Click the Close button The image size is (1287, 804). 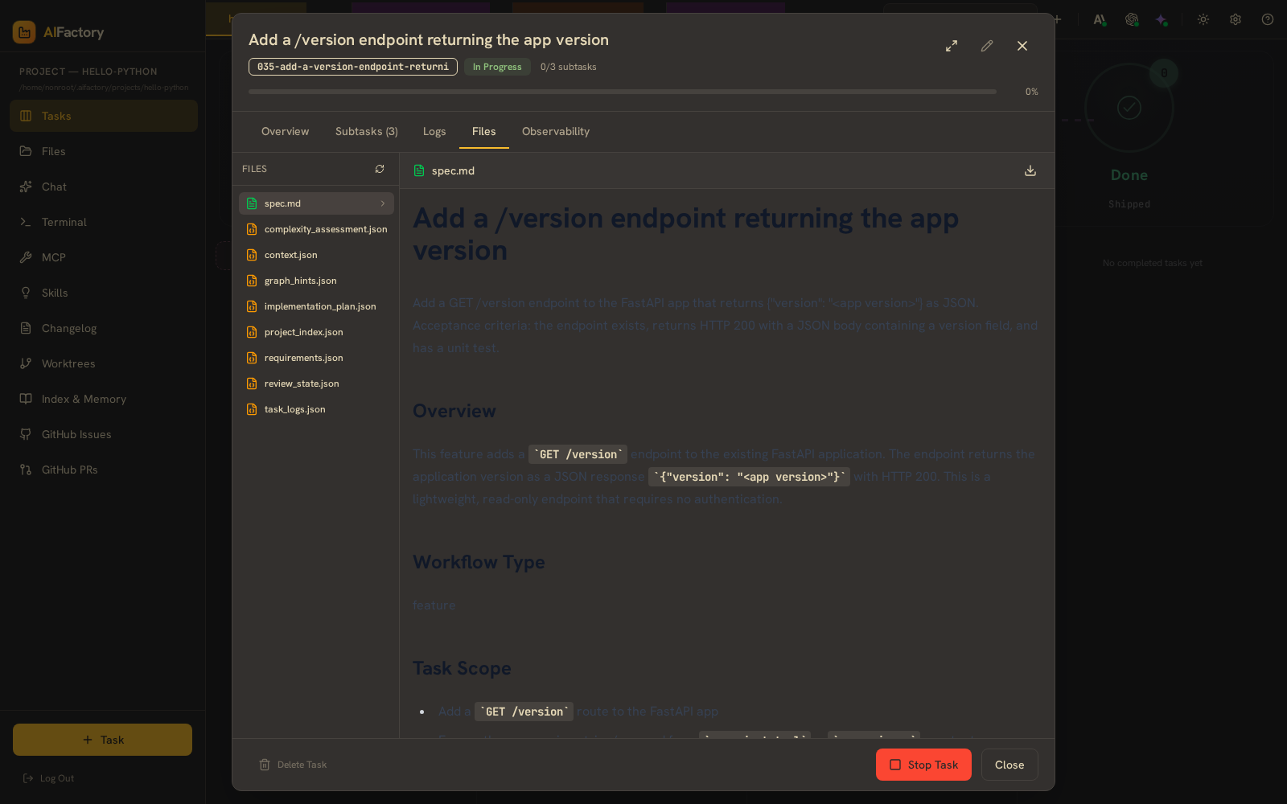coord(1009,765)
